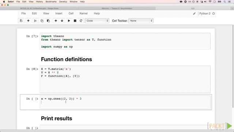
Task: Click the page vertical scrollbar
Action: (233, 66)
